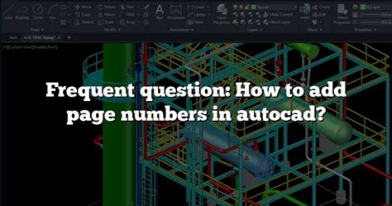Click the layer color green swatch
Viewport: 392px width, 206px height.
(x=253, y=7)
